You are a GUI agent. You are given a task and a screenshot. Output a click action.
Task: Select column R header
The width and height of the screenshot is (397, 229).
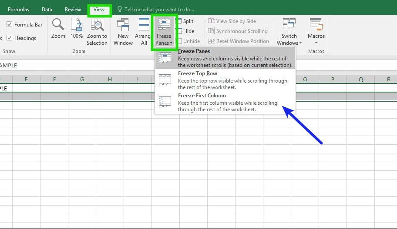(x=386, y=80)
